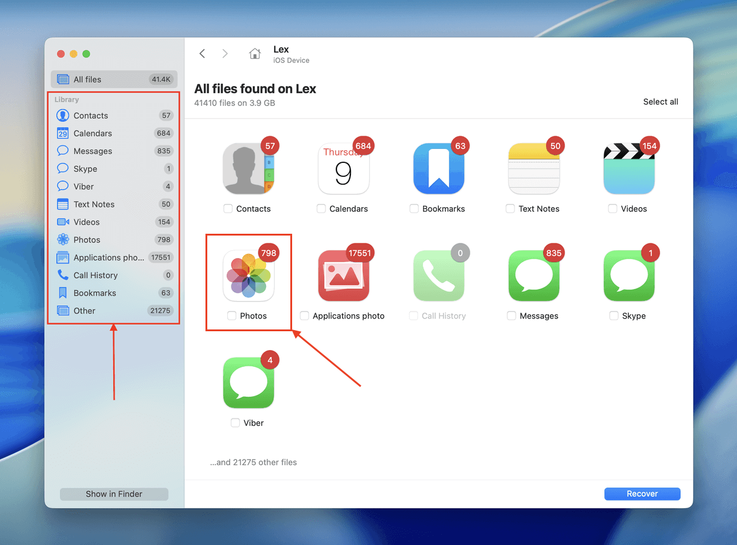Select Call History in the sidebar
Image resolution: width=737 pixels, height=545 pixels.
[x=95, y=276]
